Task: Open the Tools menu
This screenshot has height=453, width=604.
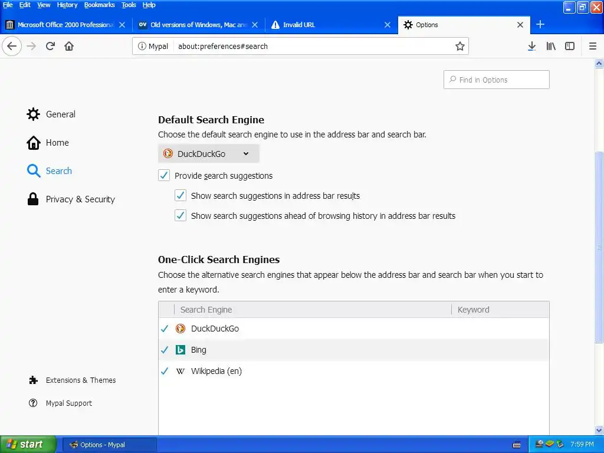Action: pyautogui.click(x=129, y=5)
